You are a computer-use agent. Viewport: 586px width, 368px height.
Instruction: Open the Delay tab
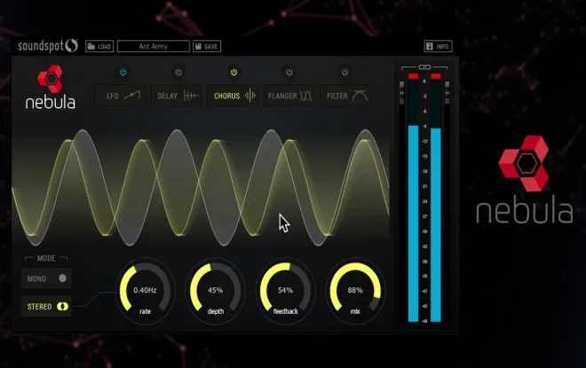177,96
